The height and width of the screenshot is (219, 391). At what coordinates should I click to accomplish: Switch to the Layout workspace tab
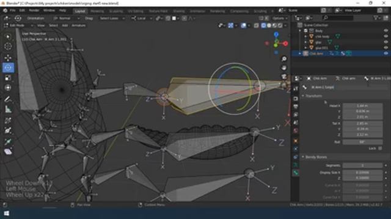(80, 11)
